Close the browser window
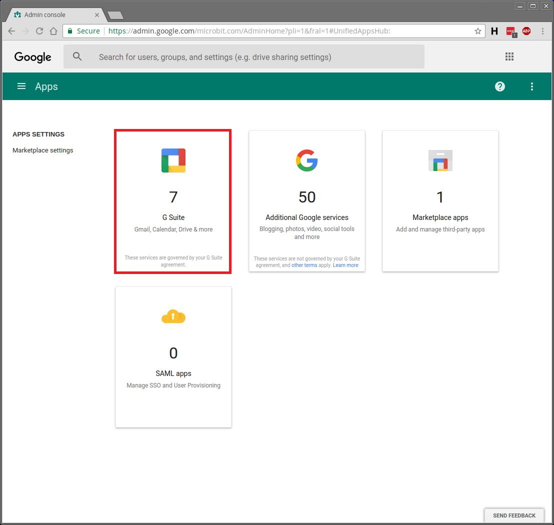The image size is (554, 525). [546, 6]
